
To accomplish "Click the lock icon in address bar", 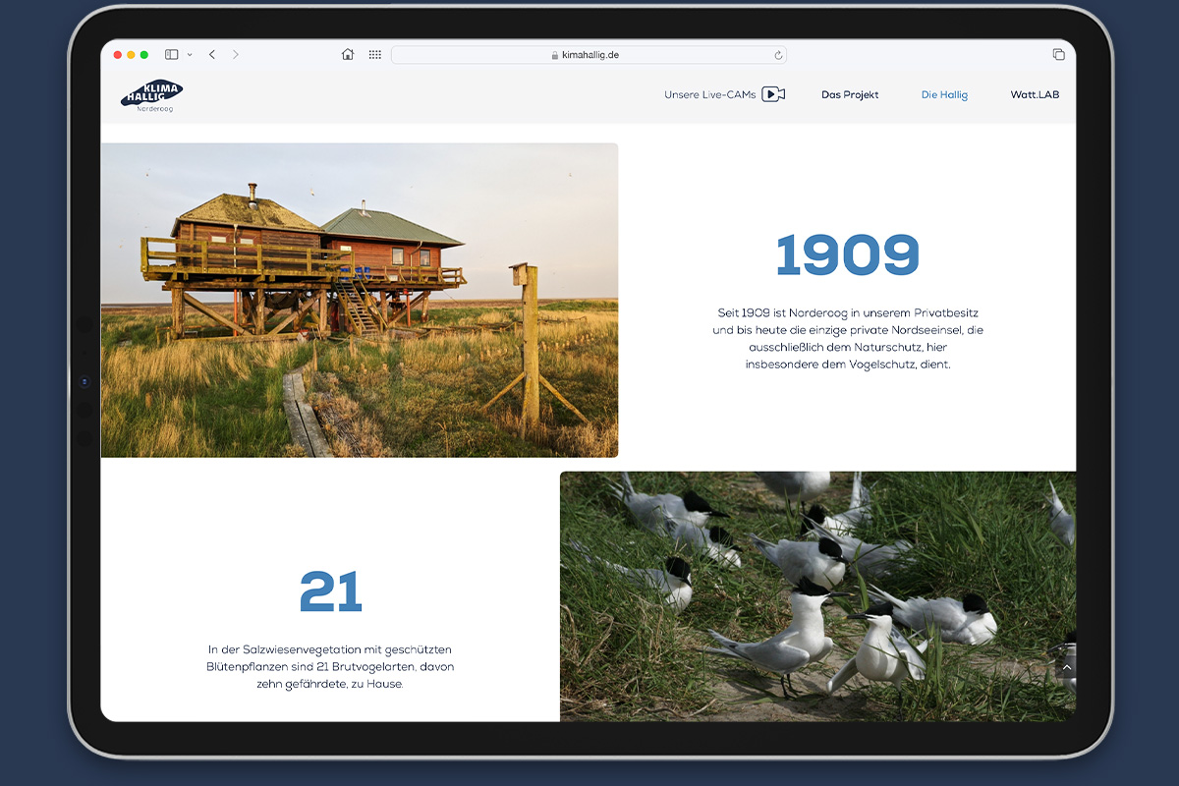I will pyautogui.click(x=555, y=56).
